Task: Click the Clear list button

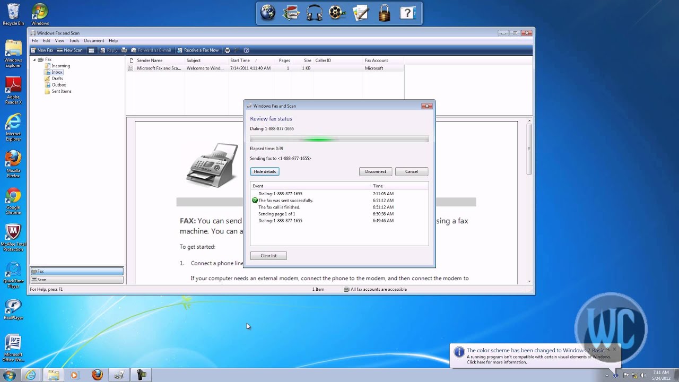Action: point(268,256)
